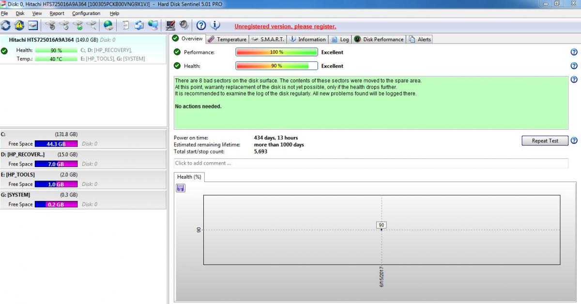The image size is (581, 304).
Task: Click the document report toolbar icon
Action: coord(125,25)
